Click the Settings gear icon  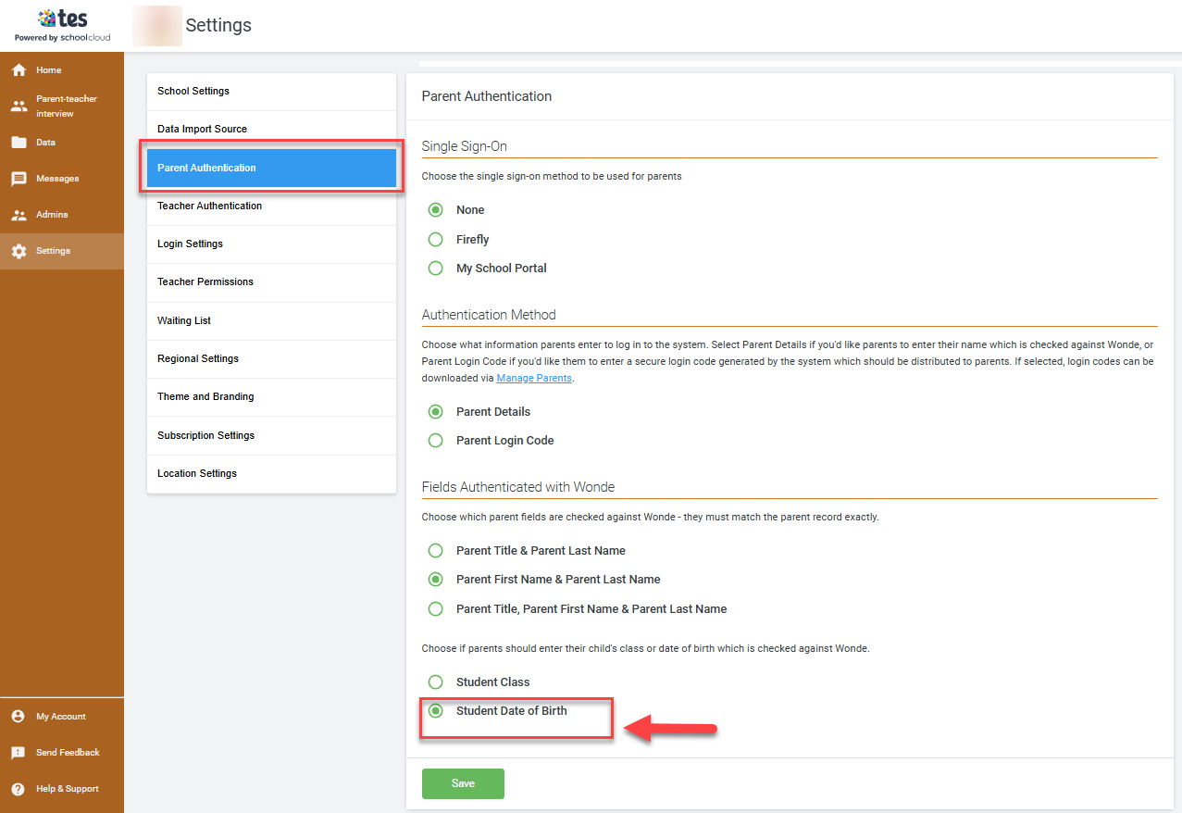pyautogui.click(x=19, y=251)
